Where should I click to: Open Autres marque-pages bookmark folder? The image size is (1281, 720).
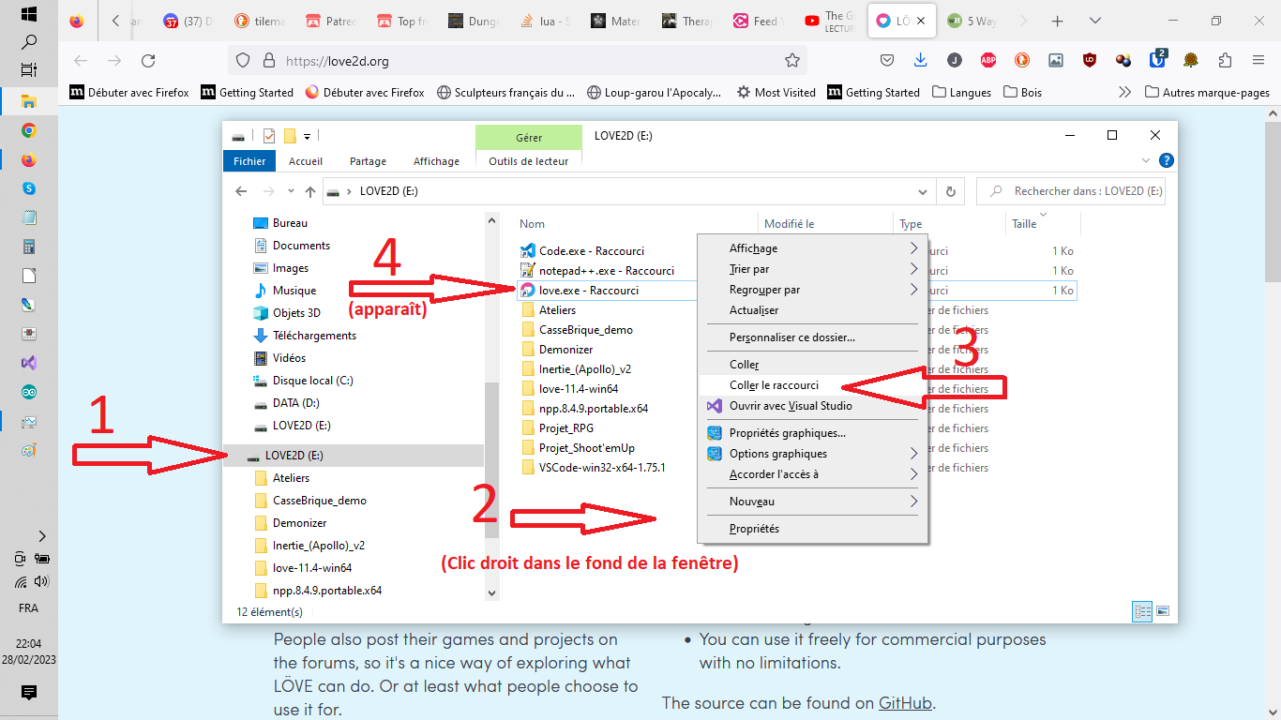(x=1208, y=92)
